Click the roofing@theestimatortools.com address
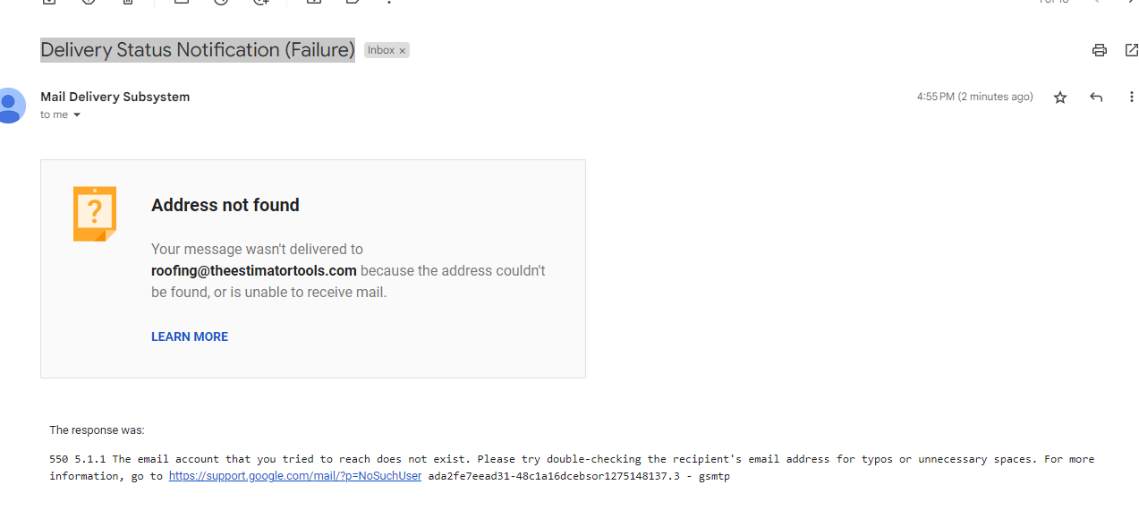This screenshot has width=1139, height=519. pos(254,270)
